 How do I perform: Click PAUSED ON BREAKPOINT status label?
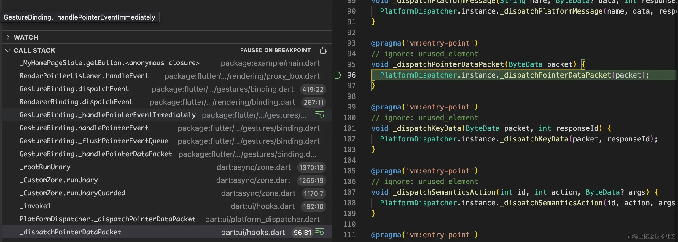[275, 50]
